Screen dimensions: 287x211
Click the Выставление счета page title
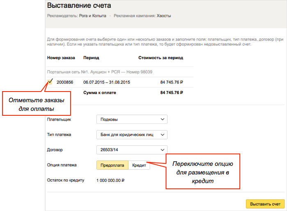click(x=79, y=6)
